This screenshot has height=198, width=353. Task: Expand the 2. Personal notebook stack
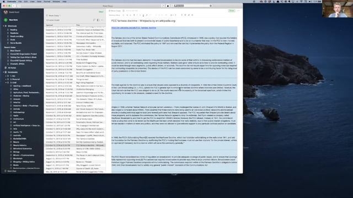point(6,79)
